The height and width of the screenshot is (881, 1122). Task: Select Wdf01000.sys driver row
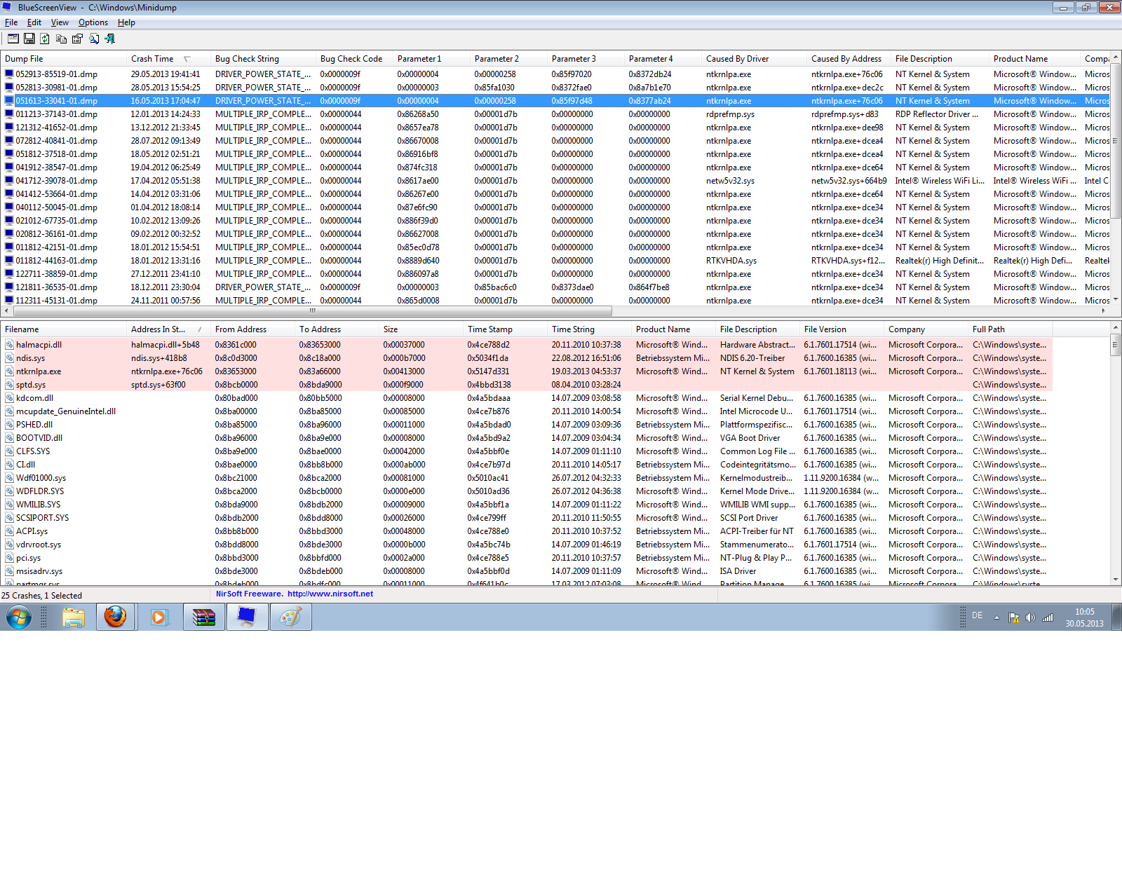[x=526, y=478]
